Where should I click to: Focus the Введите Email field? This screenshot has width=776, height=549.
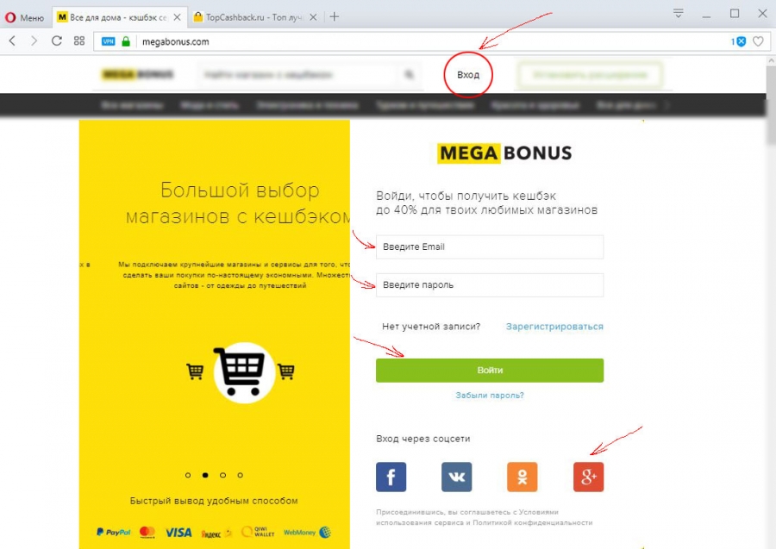point(490,246)
